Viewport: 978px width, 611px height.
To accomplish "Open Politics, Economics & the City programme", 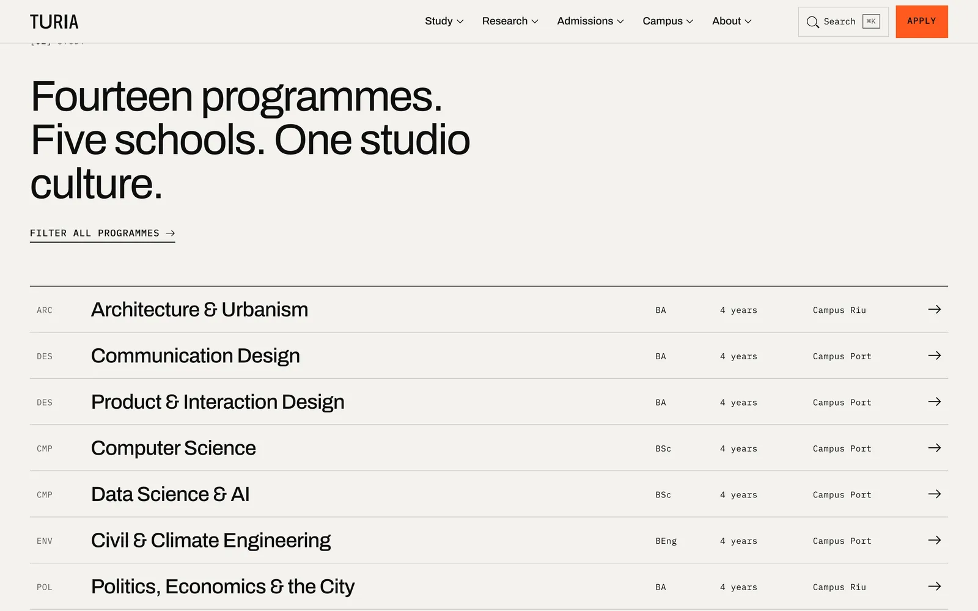I will coord(489,587).
